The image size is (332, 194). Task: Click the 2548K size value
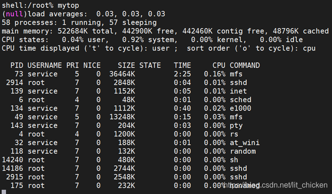point(124,177)
